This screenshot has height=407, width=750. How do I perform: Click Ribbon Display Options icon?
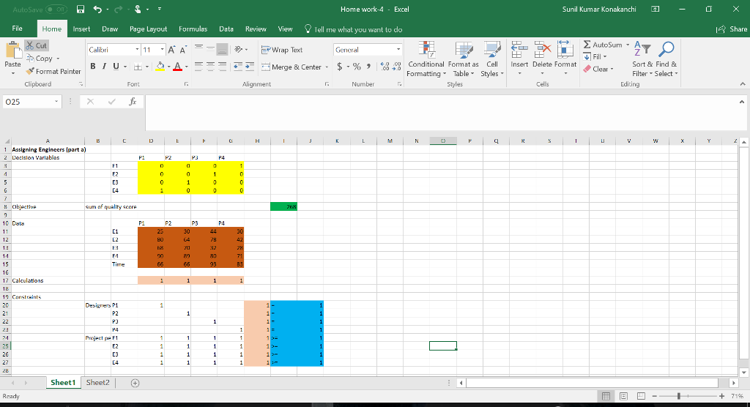pos(656,9)
